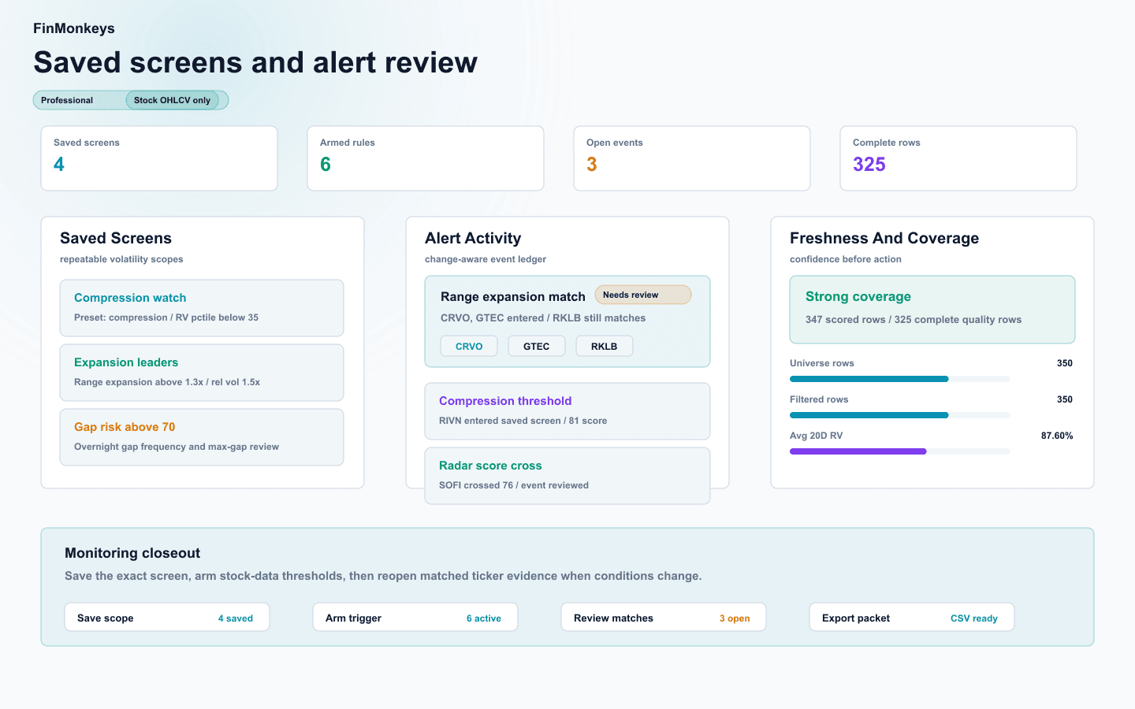Screen dimensions: 1135x709
Task: Open the Expansion leaders saved screen
Action: coord(202,373)
